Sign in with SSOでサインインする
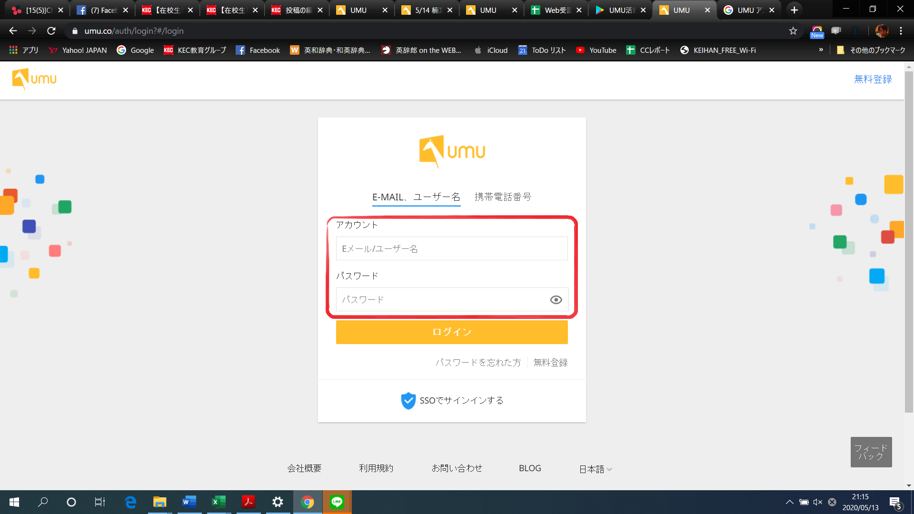This screenshot has height=514, width=914. [x=452, y=401]
